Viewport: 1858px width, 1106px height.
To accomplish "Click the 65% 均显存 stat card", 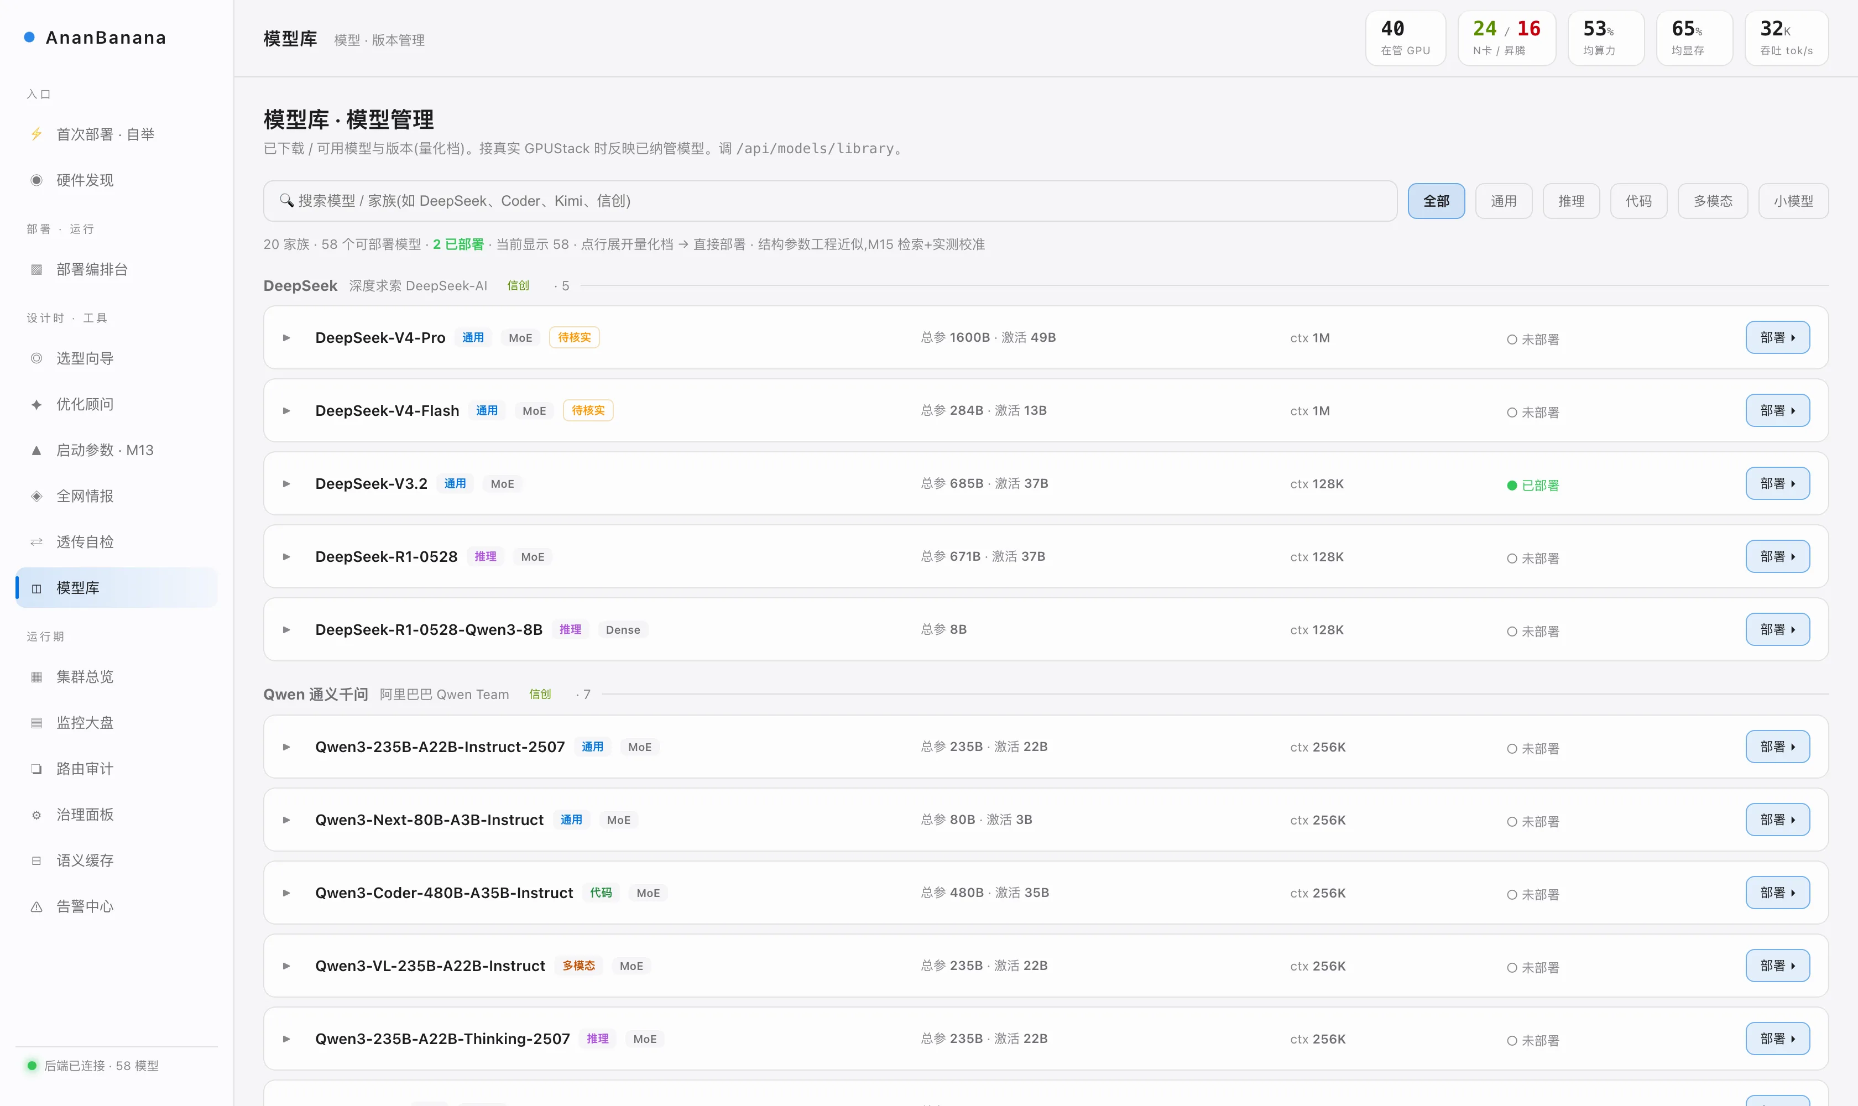I will (1694, 38).
